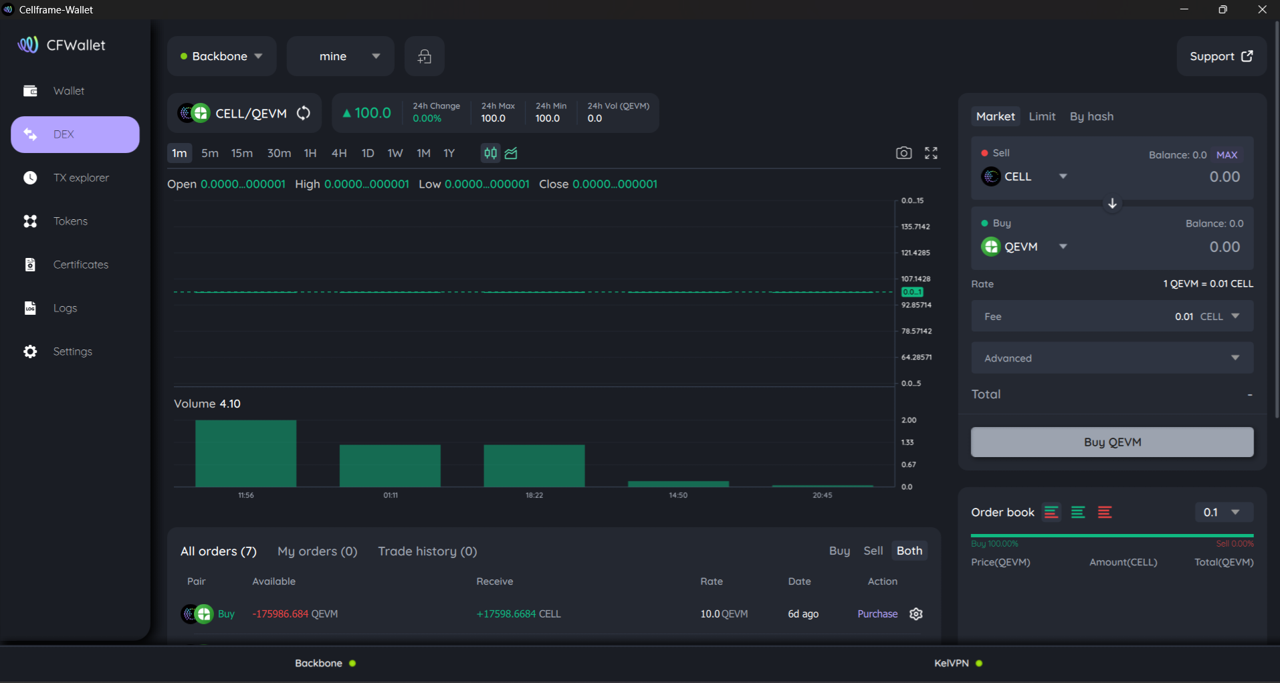Open the Support external link
Viewport: 1280px width, 683px height.
1221,56
